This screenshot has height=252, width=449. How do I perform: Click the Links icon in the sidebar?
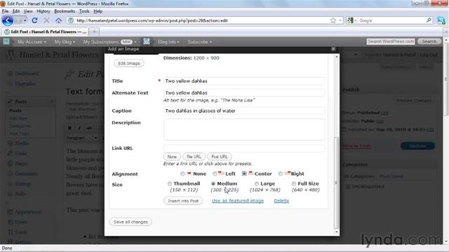10,153
